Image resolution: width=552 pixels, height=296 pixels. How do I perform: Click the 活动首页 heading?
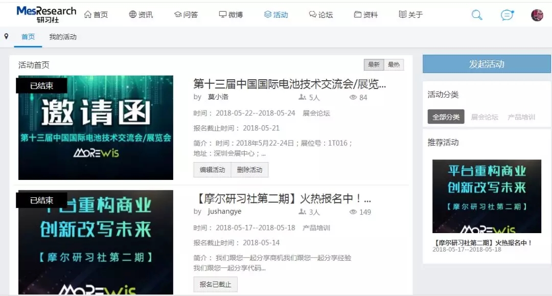pos(34,65)
